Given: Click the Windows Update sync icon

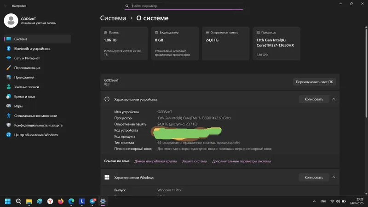Looking at the screenshot, I should tap(9, 135).
